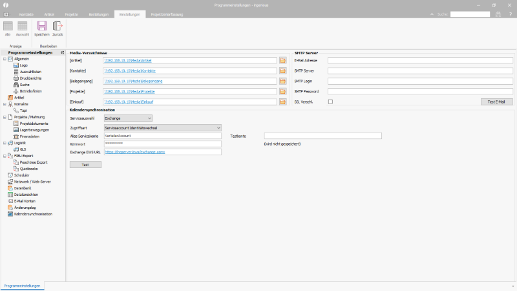
Task: Switch to the Artikel ribbon tab
Action: click(49, 14)
